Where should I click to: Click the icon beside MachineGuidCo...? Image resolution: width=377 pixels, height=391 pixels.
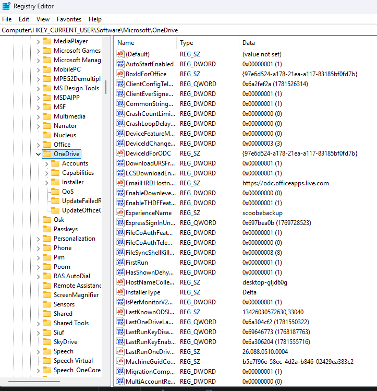coord(120,361)
